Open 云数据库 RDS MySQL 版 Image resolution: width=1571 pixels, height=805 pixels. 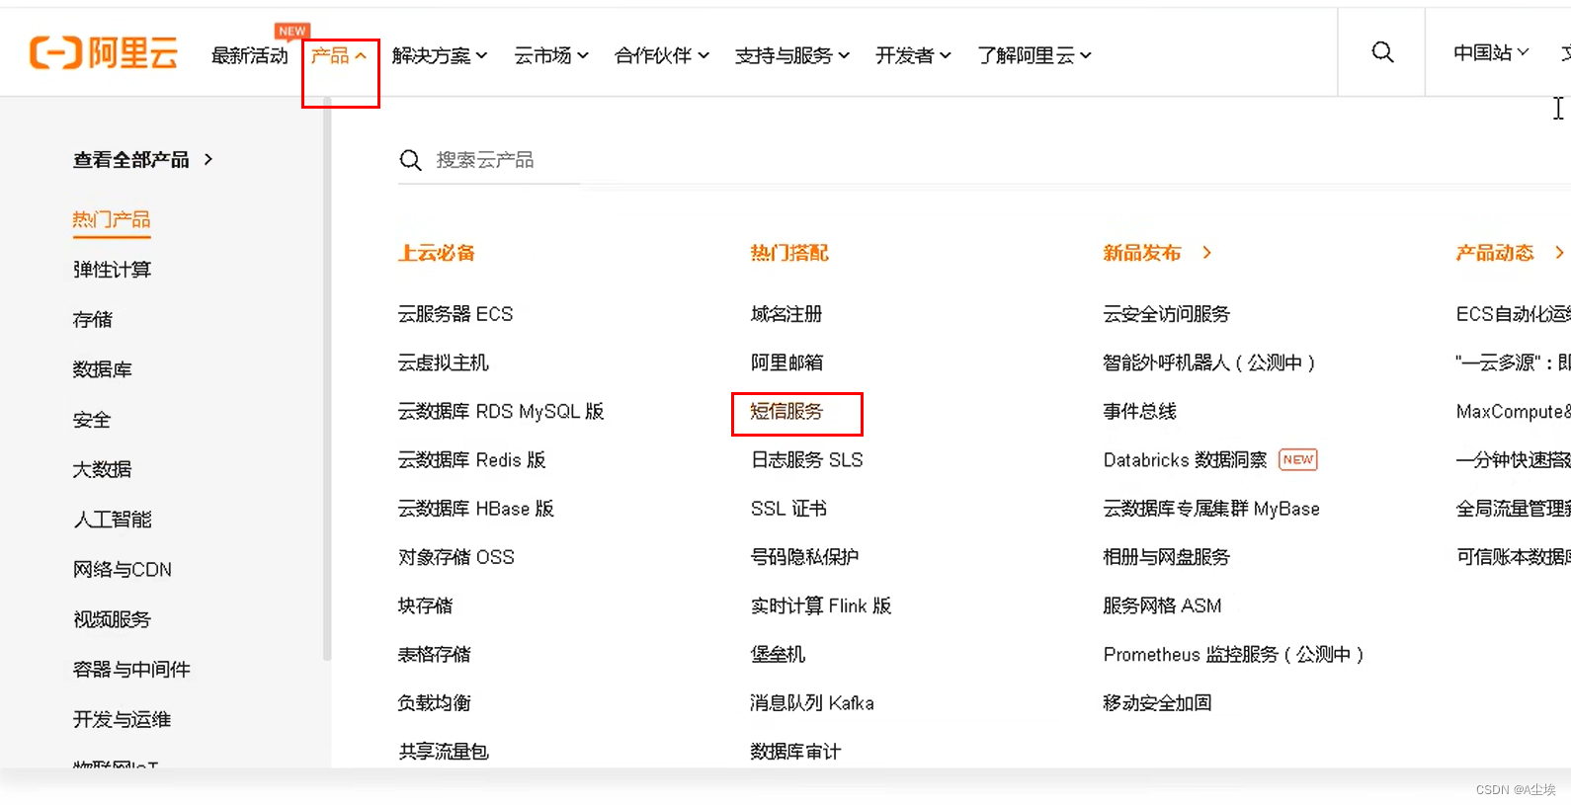click(501, 411)
